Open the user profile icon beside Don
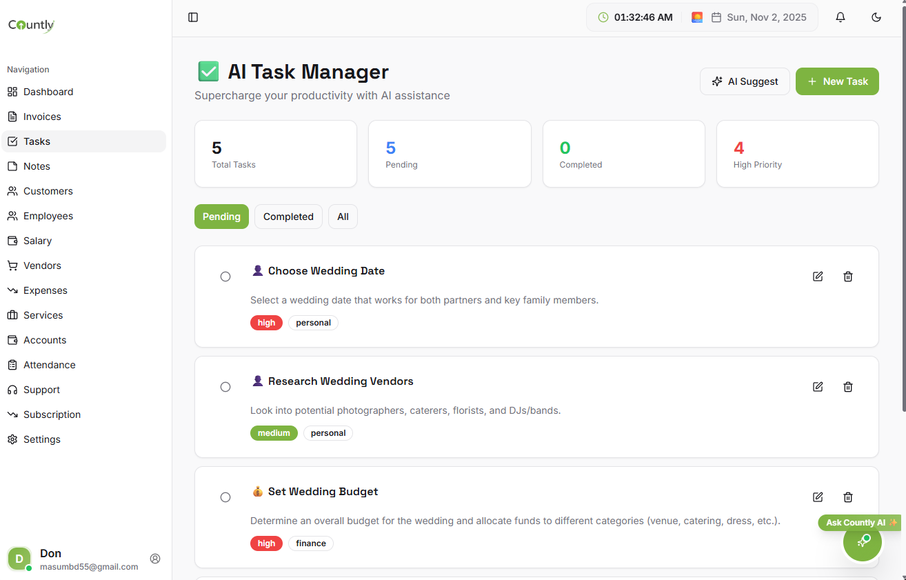 155,559
